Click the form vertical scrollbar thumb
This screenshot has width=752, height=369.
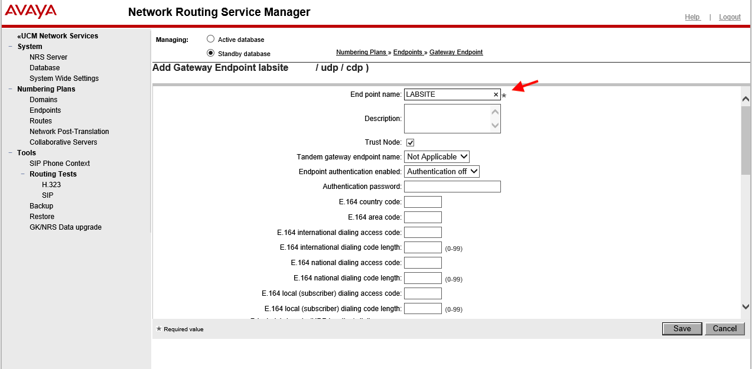(746, 141)
